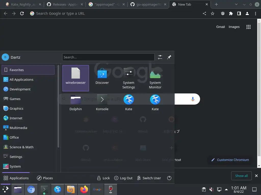Click the Log Out button
The height and width of the screenshot is (195, 261).
point(123,178)
